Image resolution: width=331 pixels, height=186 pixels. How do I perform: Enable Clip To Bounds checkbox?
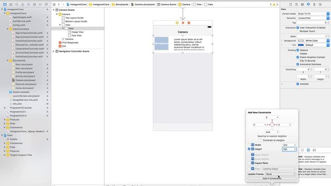point(298,61)
